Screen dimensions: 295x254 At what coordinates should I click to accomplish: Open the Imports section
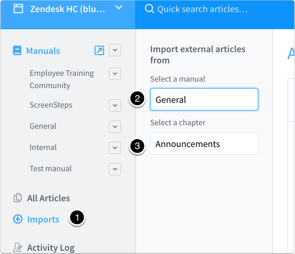coord(43,220)
